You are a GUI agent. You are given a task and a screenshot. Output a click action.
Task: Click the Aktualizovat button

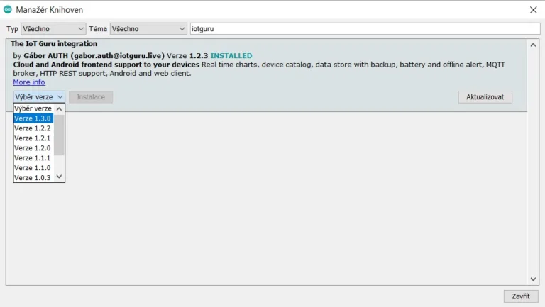[x=485, y=97]
